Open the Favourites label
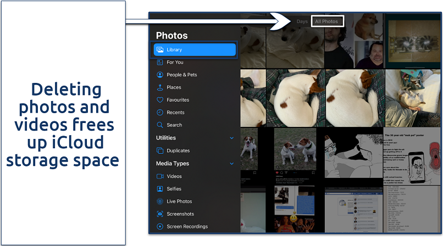Viewport: 443px width, 246px height. click(178, 100)
